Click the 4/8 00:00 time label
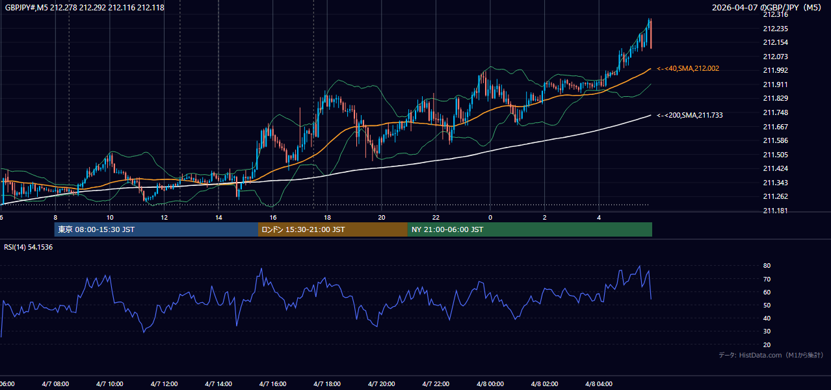 click(490, 384)
